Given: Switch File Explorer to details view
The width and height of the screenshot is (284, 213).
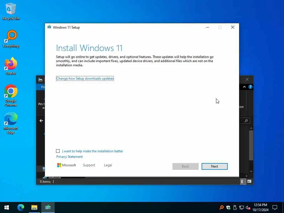Looking at the screenshot, I should point(243,181).
